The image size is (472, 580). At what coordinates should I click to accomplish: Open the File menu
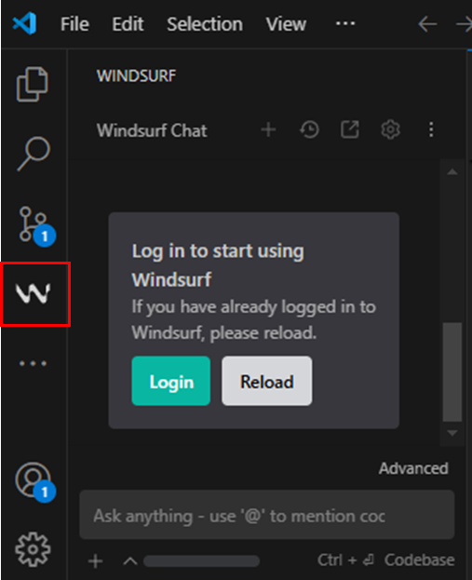(74, 24)
